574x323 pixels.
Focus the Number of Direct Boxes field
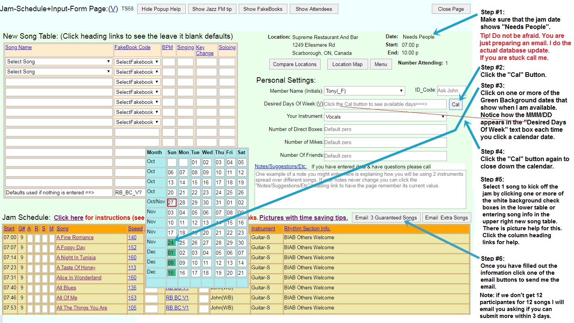point(385,129)
